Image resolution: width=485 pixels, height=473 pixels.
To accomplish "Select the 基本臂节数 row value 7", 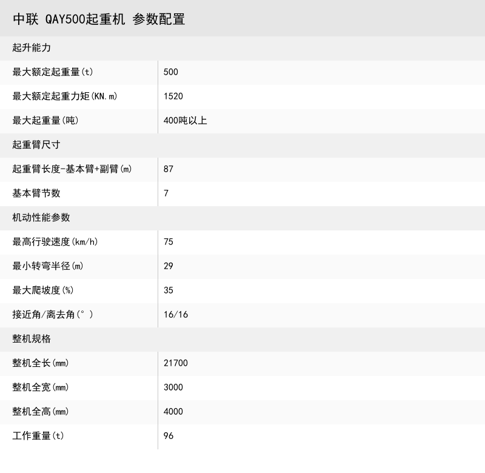I will (x=166, y=193).
